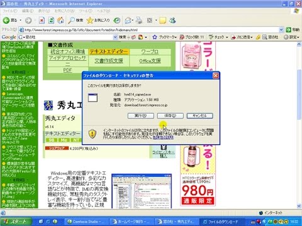This screenshot has width=302, height=226.
Task: Click the yellow note toolbar icon
Action: (162, 20)
